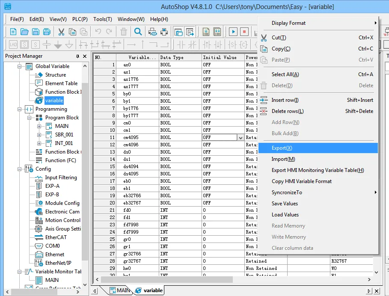
Task: Expand the INT_001 interrupt node
Action: point(39,144)
